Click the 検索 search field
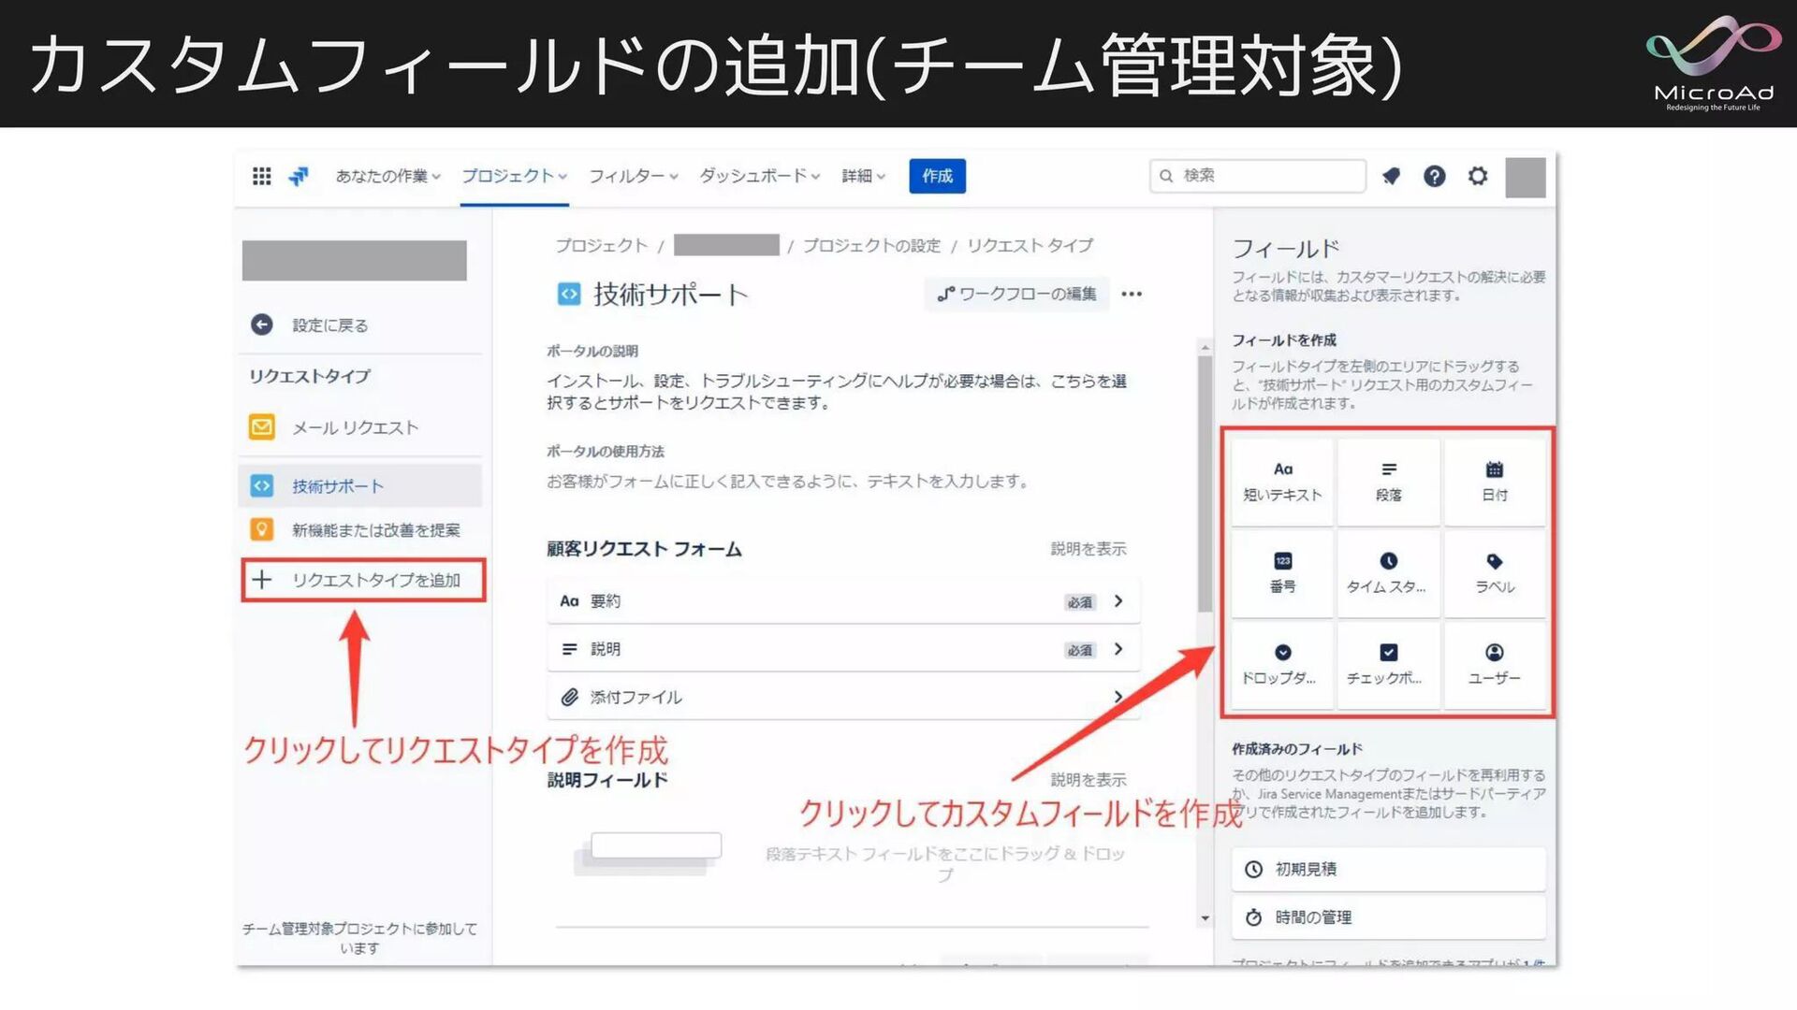Viewport: 1797px width, 1010px height. coord(1257,176)
